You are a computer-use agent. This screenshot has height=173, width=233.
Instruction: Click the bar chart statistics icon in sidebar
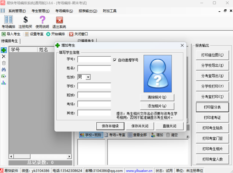pyautogui.click(x=4, y=82)
